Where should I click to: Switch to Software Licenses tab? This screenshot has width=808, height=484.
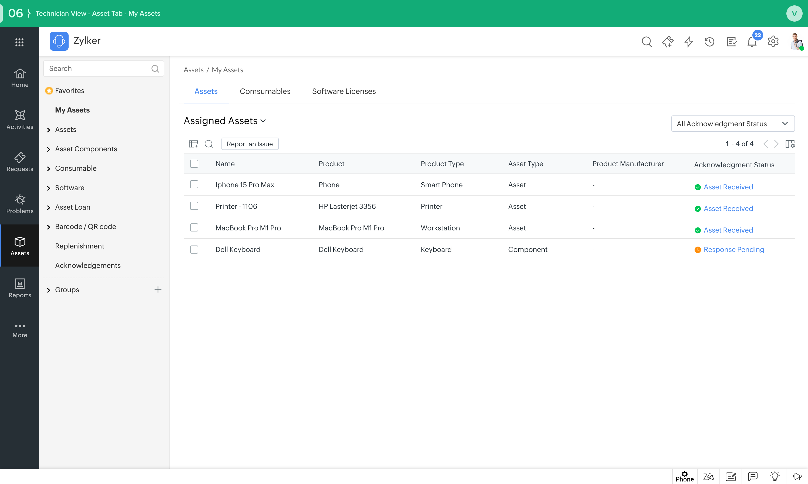[344, 91]
